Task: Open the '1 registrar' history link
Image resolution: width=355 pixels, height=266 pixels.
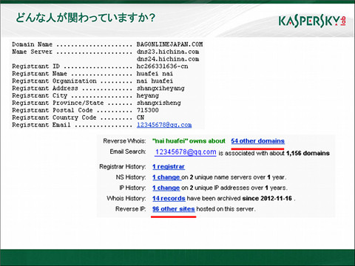Action: (x=169, y=167)
